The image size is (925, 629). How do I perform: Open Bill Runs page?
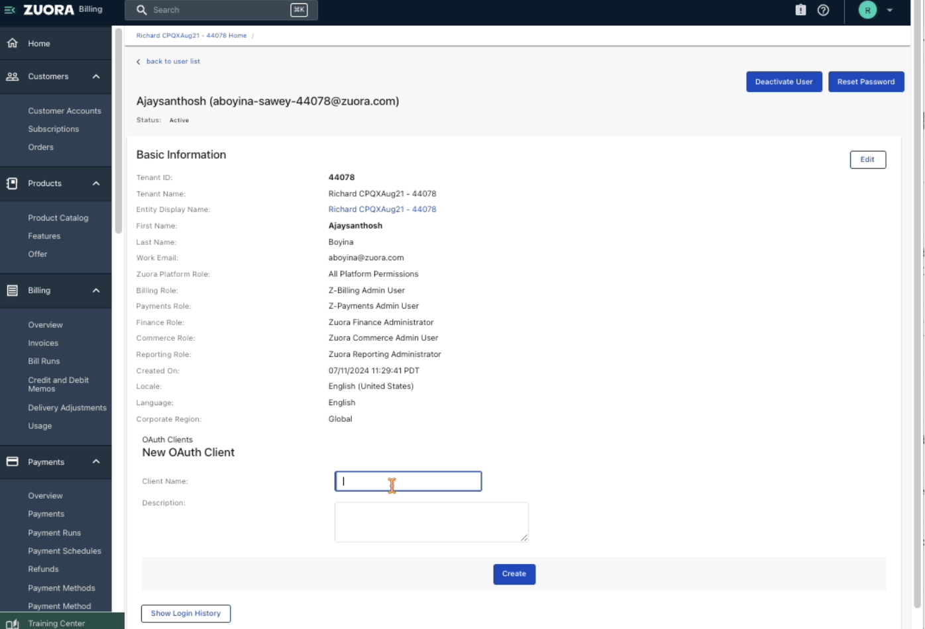[x=44, y=362]
